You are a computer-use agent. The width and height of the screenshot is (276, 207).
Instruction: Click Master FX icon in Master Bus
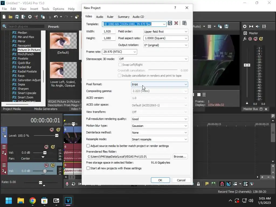coord(245,39)
